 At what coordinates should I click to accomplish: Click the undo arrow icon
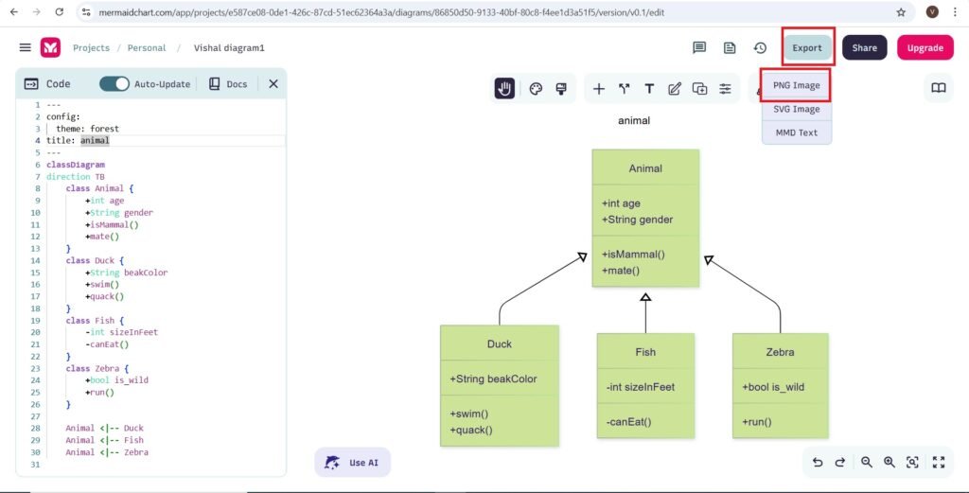click(x=818, y=462)
